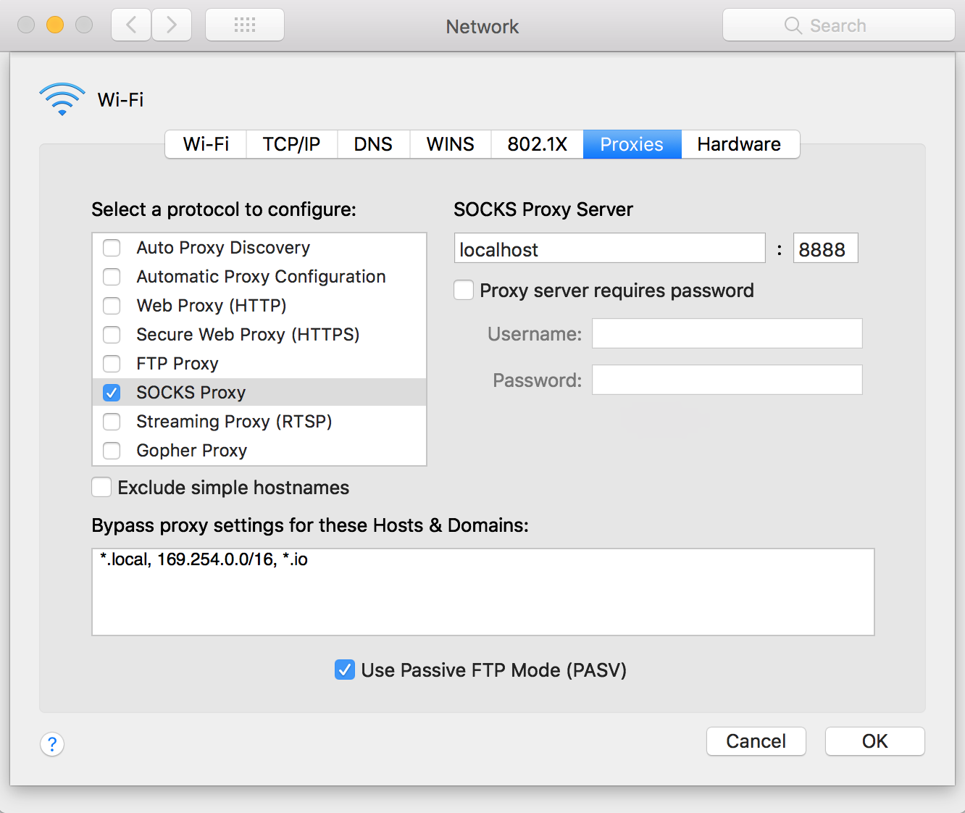Check Exclude simple hostnames
This screenshot has height=813, width=965.
[x=101, y=487]
